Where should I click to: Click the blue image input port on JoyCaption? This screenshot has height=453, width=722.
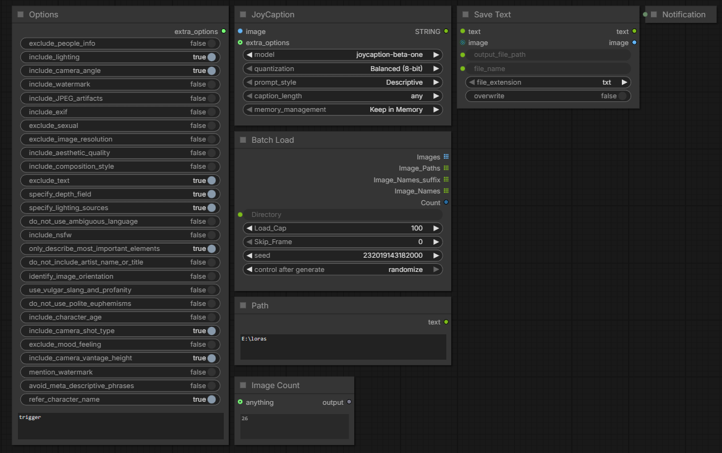tap(240, 32)
